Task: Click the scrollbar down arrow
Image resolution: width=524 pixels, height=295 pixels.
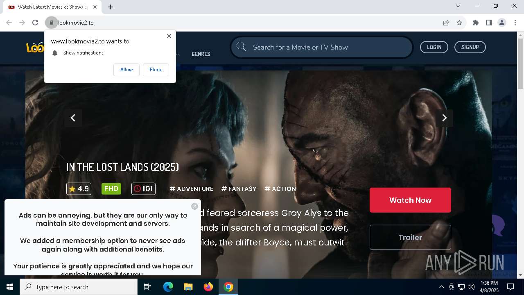Action: coord(520,275)
